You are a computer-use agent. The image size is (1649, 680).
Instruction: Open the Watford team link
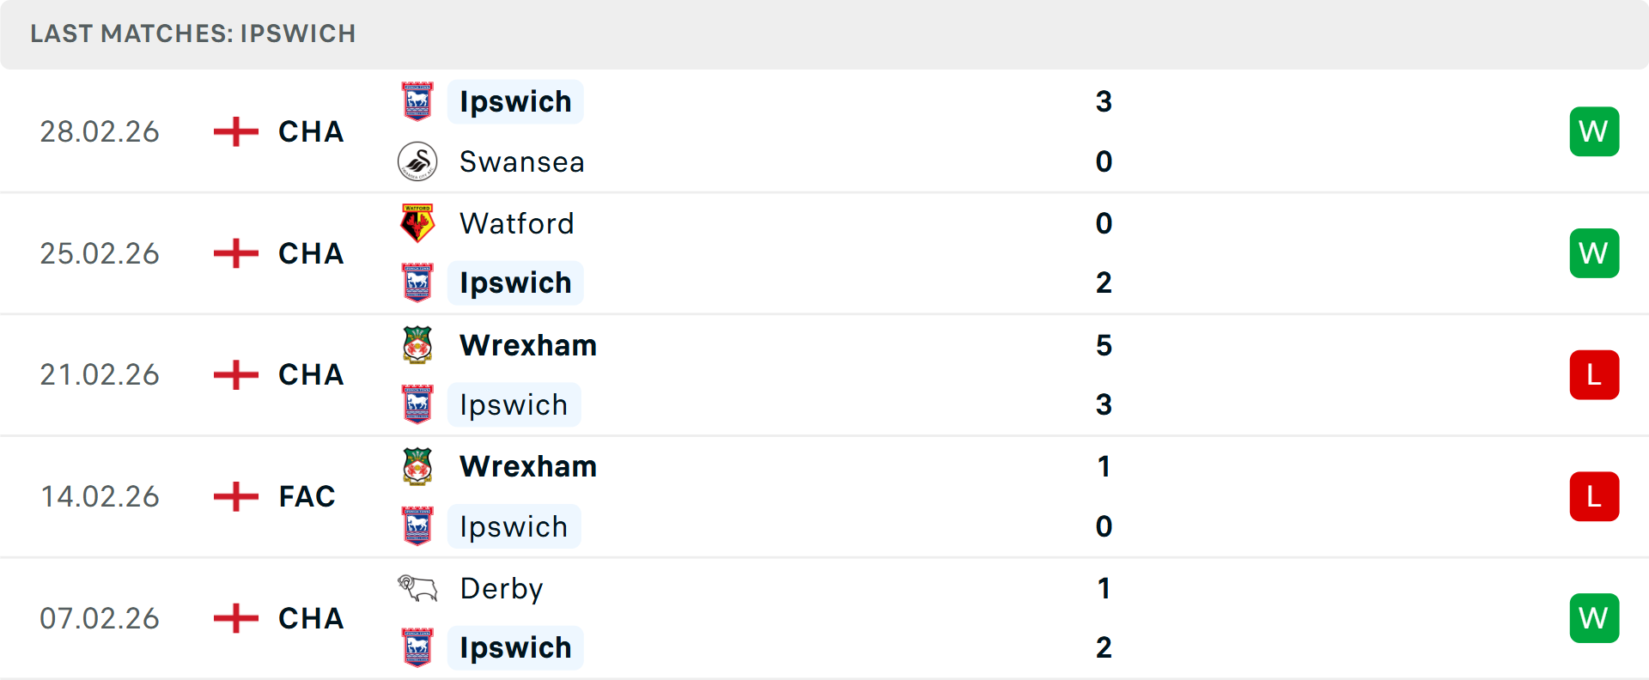[516, 223]
